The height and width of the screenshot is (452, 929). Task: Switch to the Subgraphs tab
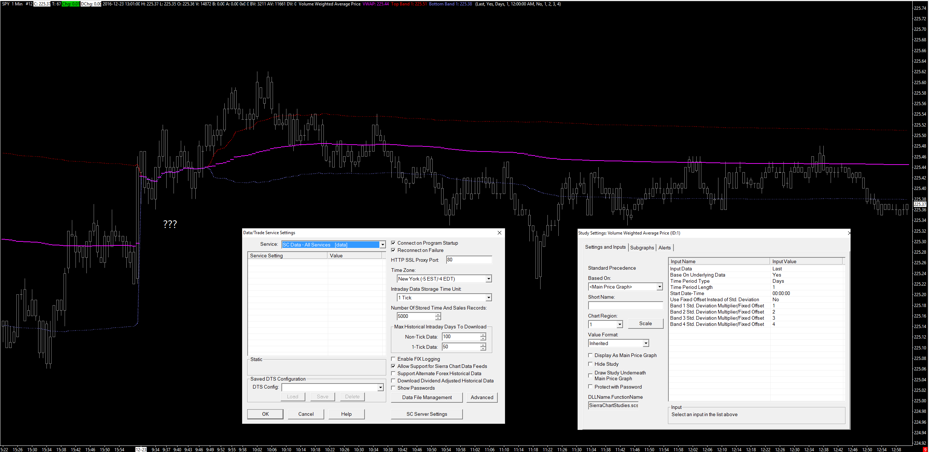point(642,248)
